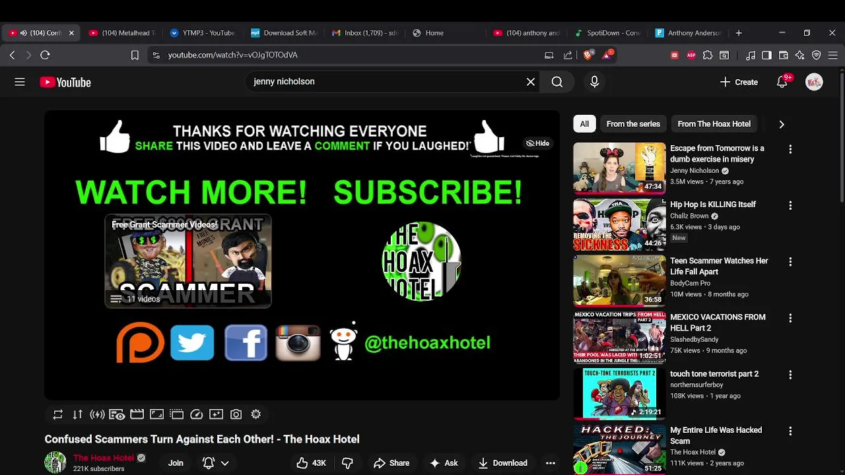
Task: Open touch tone terrorist part 2 title
Action: point(714,373)
